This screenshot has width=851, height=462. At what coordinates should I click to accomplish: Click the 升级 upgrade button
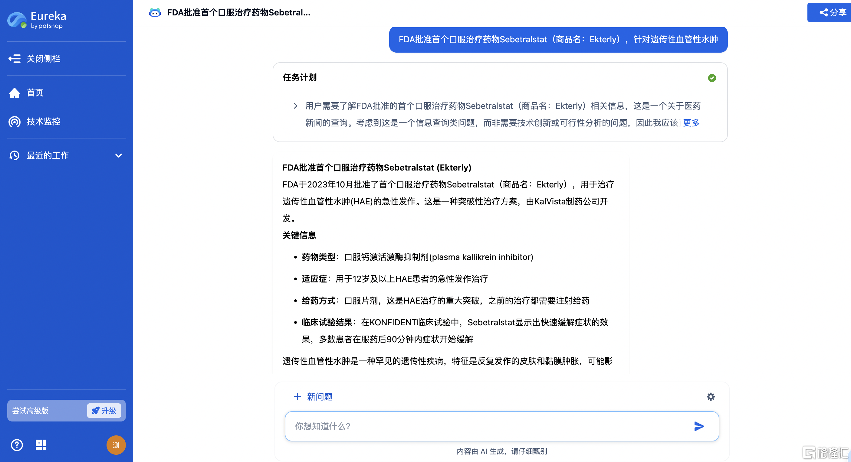104,411
